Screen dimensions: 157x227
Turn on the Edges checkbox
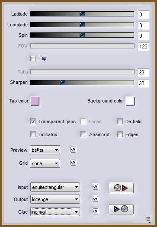click(120, 134)
